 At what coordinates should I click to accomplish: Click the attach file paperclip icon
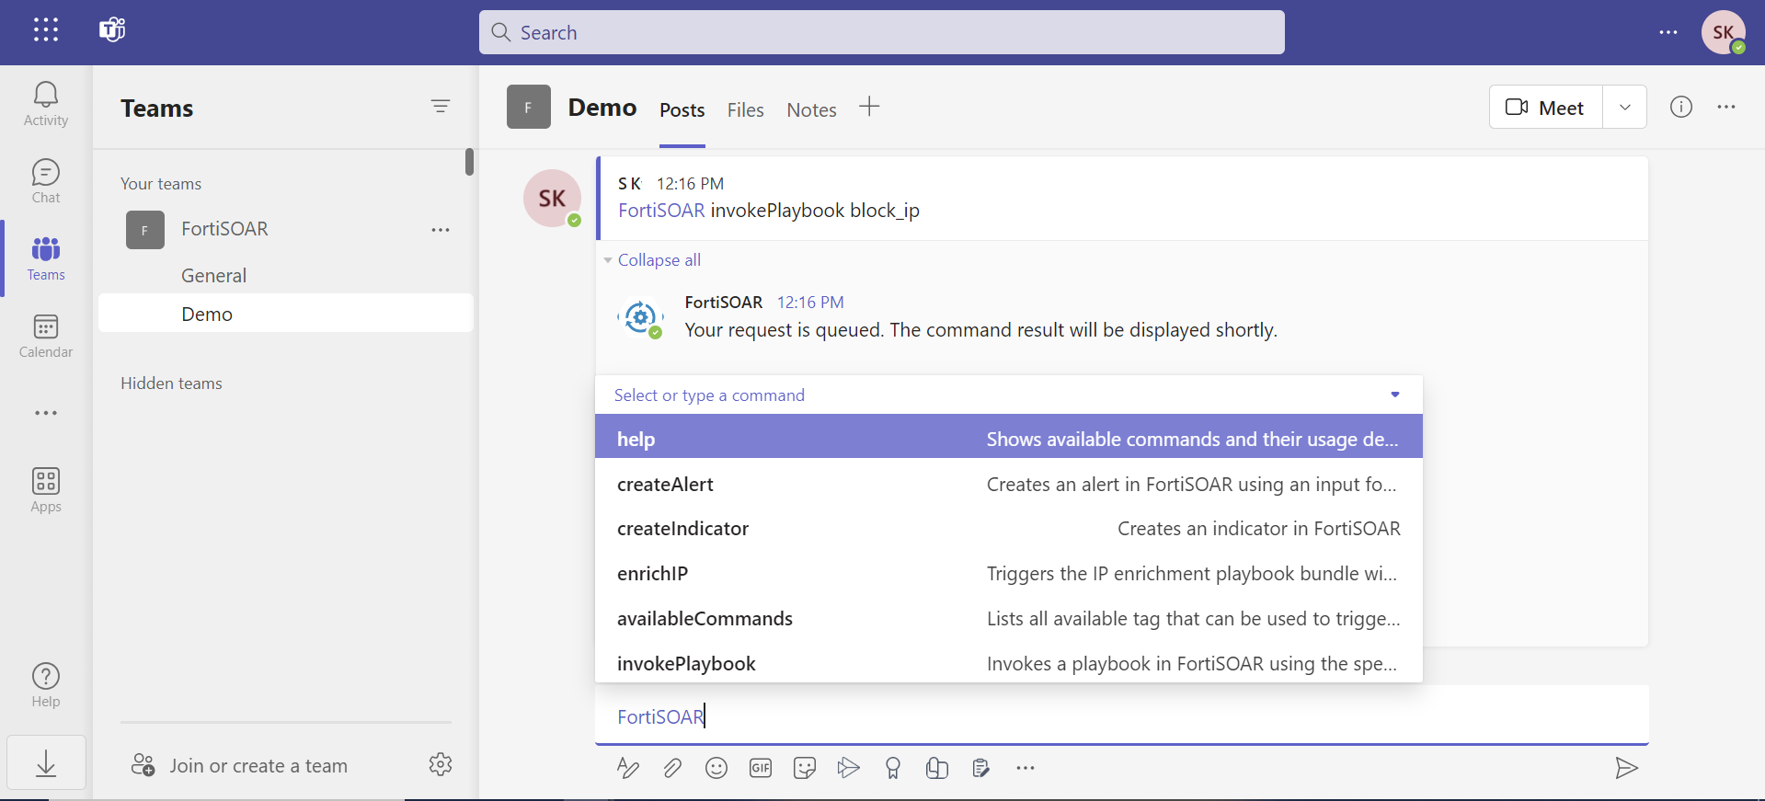point(672,768)
